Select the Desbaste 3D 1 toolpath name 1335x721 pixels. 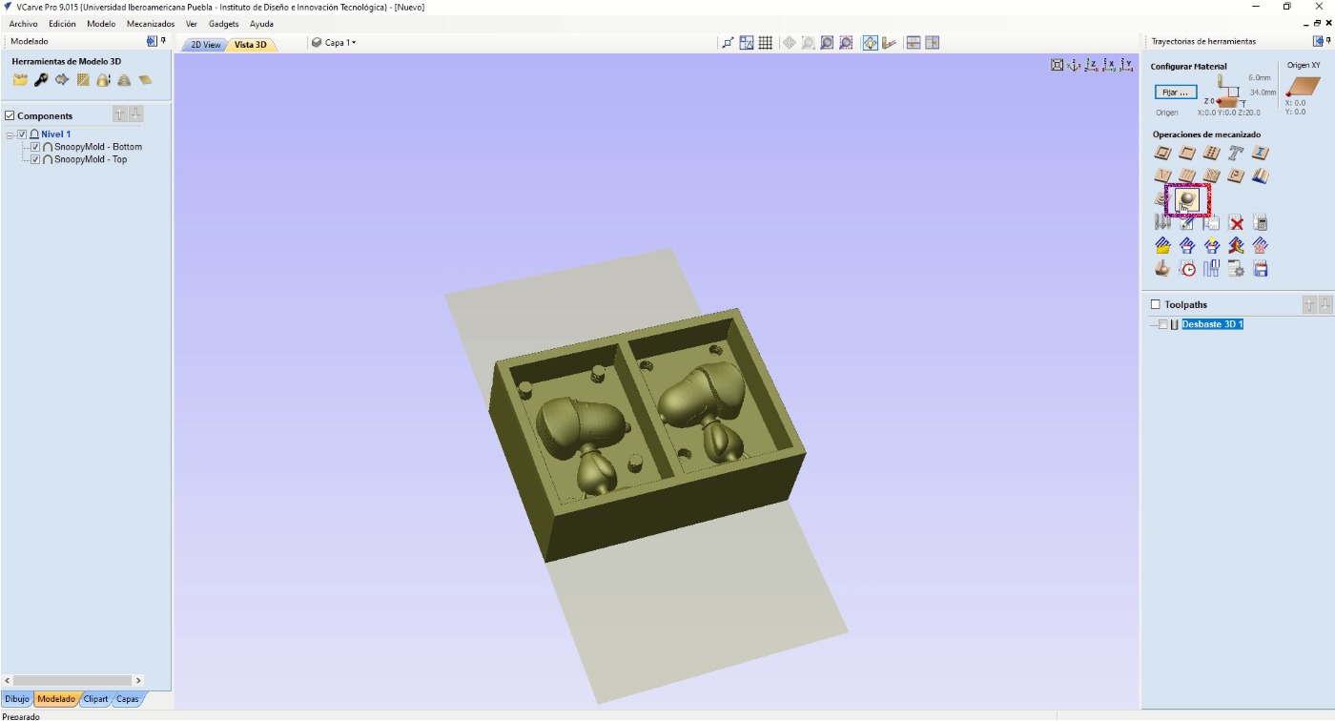click(x=1213, y=324)
